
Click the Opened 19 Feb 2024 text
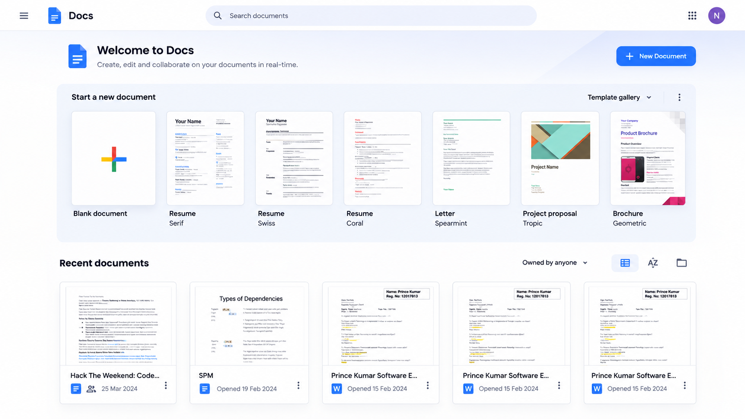247,389
